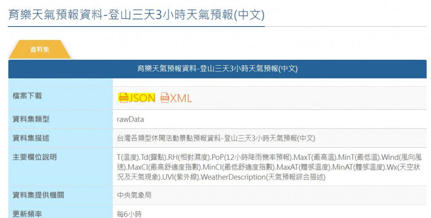Viewport: 431px width, 218px height.
Task: Download data via the JSON text link
Action: pyautogui.click(x=142, y=98)
